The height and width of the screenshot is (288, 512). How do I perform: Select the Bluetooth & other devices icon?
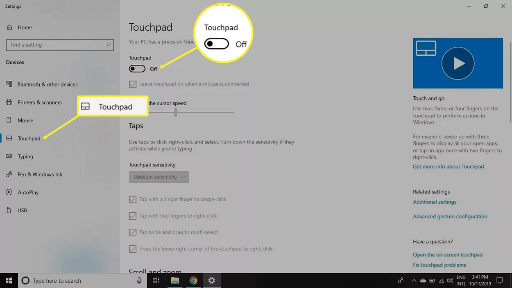click(9, 84)
